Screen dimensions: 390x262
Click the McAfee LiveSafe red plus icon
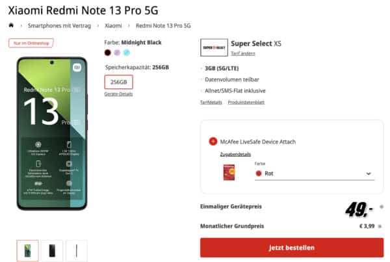coord(213,142)
